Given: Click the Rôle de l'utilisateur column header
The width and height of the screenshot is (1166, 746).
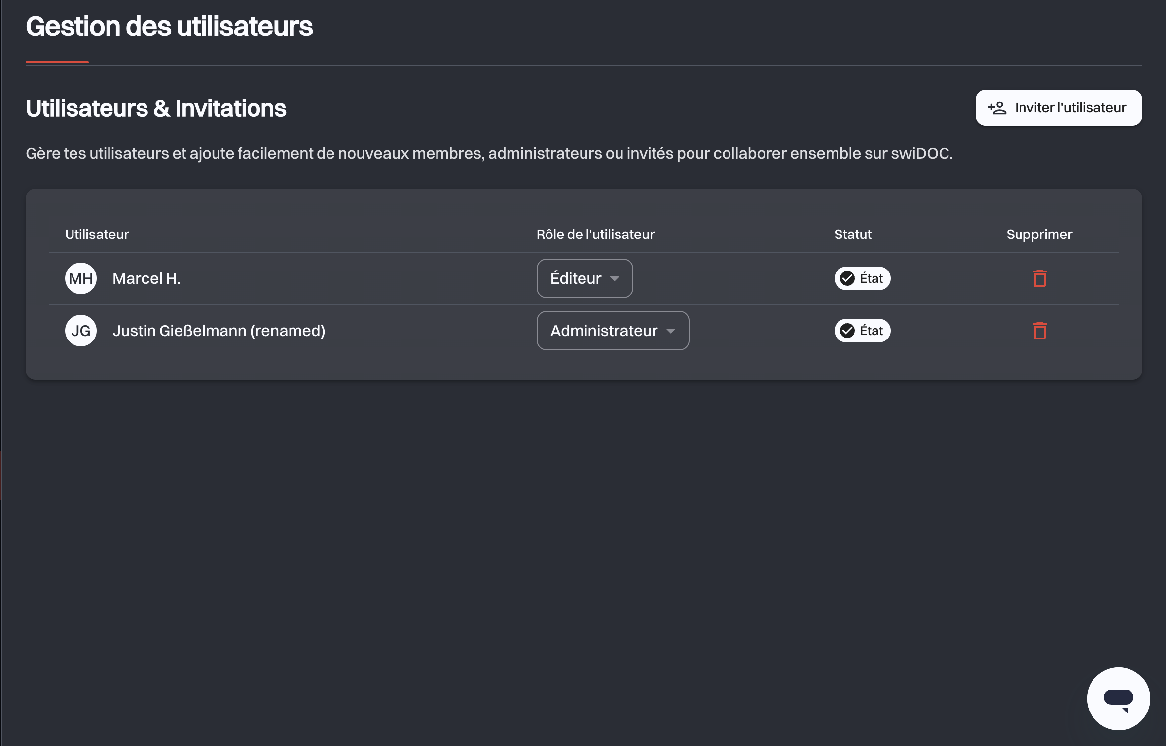Looking at the screenshot, I should [x=595, y=234].
